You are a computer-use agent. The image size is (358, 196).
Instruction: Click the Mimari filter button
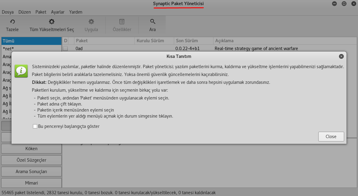pyautogui.click(x=31, y=183)
